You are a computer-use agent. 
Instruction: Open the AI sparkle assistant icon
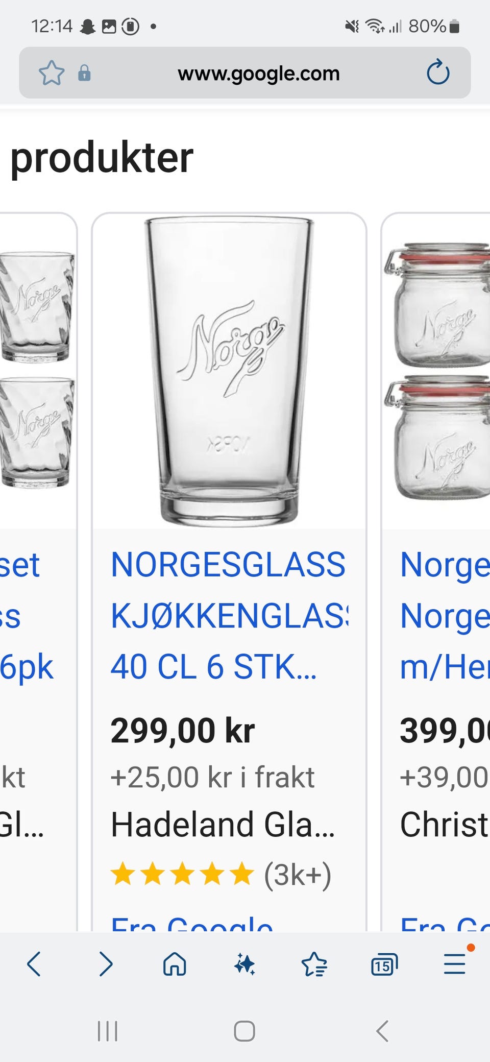(x=244, y=964)
